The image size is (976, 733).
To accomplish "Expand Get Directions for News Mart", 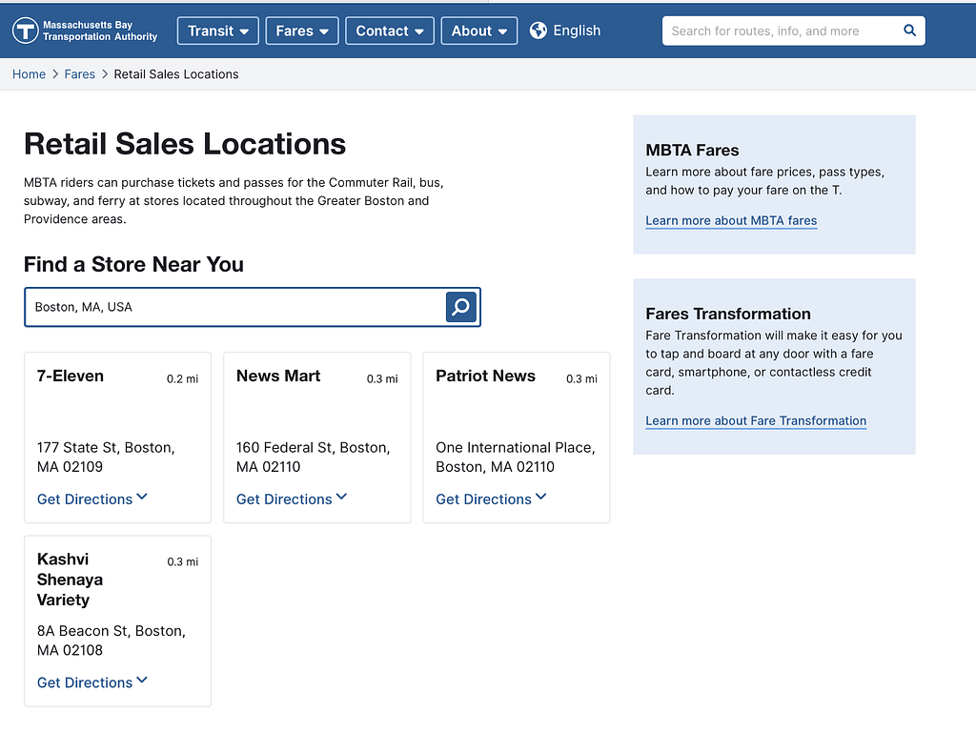I will (x=292, y=499).
